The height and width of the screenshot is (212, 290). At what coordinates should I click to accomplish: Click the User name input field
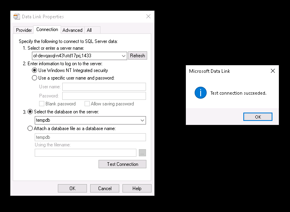pyautogui.click(x=104, y=87)
